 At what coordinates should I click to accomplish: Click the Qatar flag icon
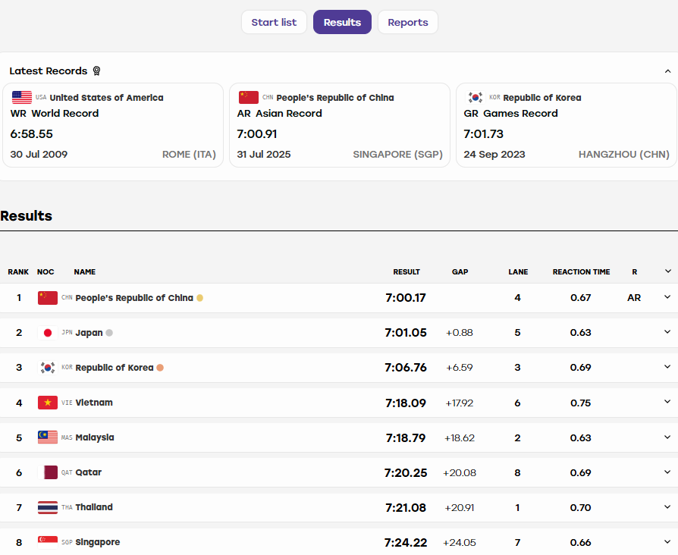pos(48,472)
